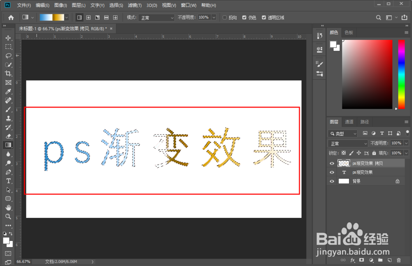The height and width of the screenshot is (266, 412).
Task: Click the Home icon in options bar
Action: click(x=10, y=17)
